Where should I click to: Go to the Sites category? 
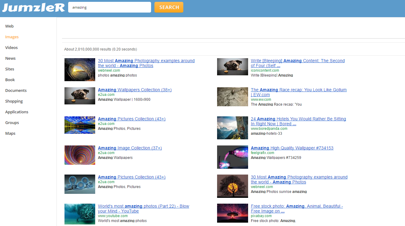click(x=10, y=69)
